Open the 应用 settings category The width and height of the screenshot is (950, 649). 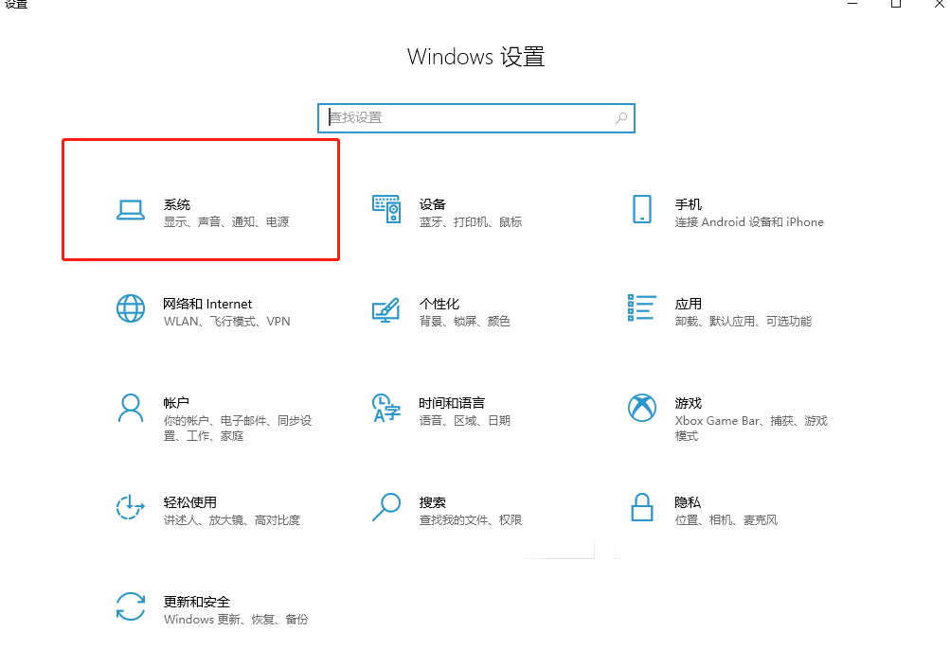pyautogui.click(x=721, y=309)
